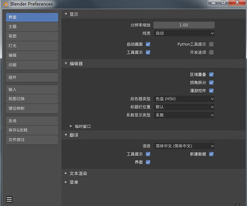
Task: Switch to the 灯光 tab
Action: [x=32, y=46]
